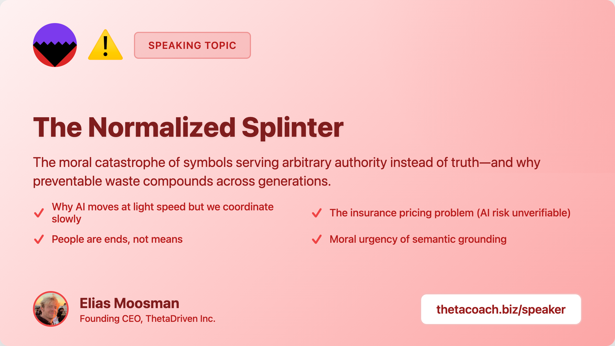Click the SPEAKING TOPIC badge
The width and height of the screenshot is (615, 346).
coord(192,45)
